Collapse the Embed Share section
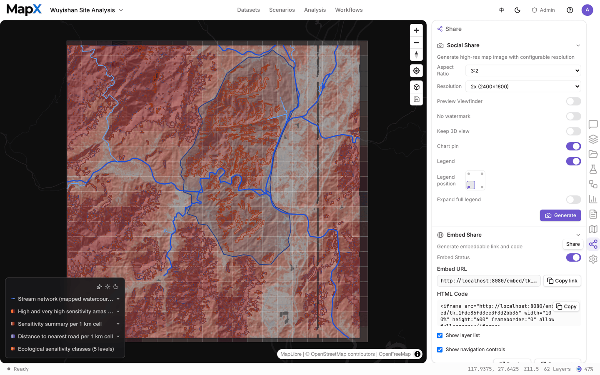Viewport: 600px width, 375px height. click(578, 235)
